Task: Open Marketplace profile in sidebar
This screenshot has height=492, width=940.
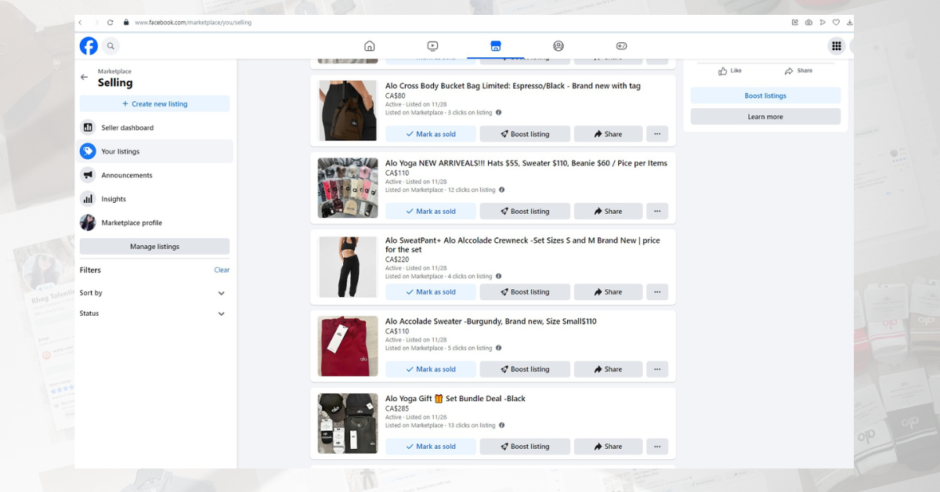Action: pos(156,222)
